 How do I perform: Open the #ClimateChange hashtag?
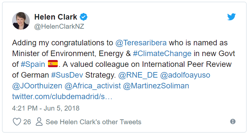(x=162, y=53)
